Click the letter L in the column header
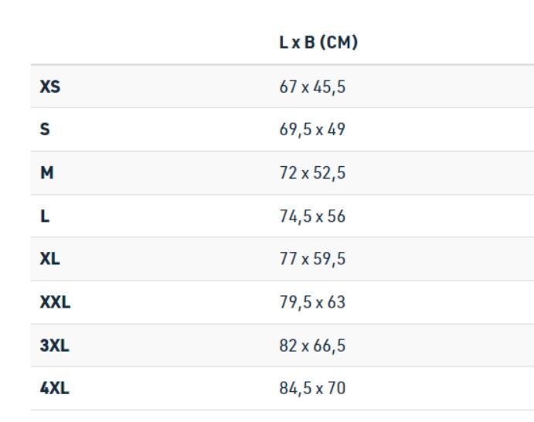 284,43
